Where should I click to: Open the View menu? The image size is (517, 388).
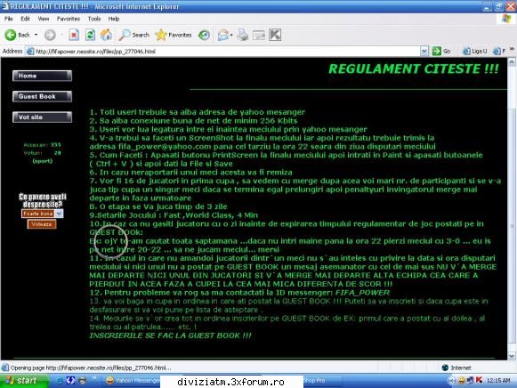pos(44,19)
